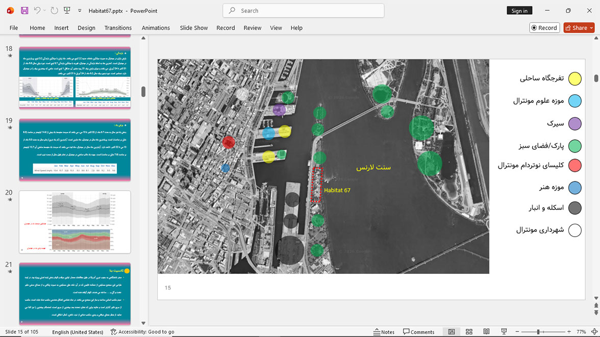The image size is (600, 337).
Task: Select slide 18 thumbnail
Action: click(x=75, y=78)
